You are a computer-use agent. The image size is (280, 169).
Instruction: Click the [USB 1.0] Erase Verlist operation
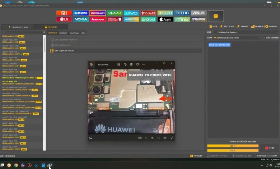tap(126, 51)
